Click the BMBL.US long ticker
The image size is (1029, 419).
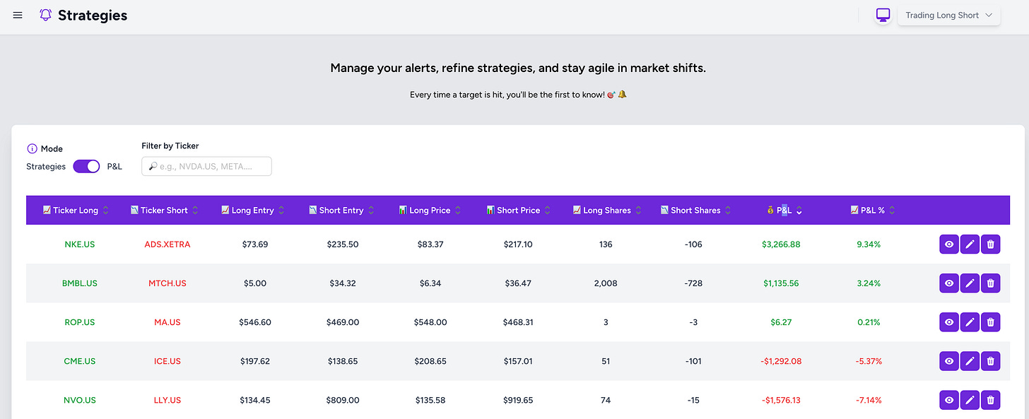click(79, 283)
